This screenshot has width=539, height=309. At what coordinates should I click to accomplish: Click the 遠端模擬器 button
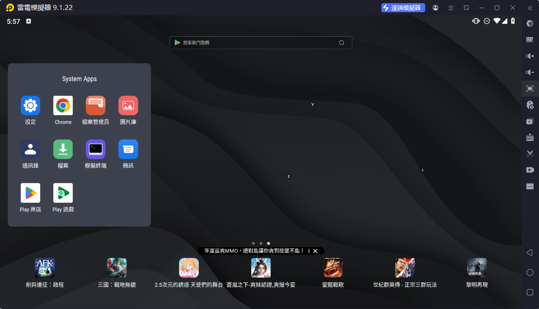coord(403,8)
